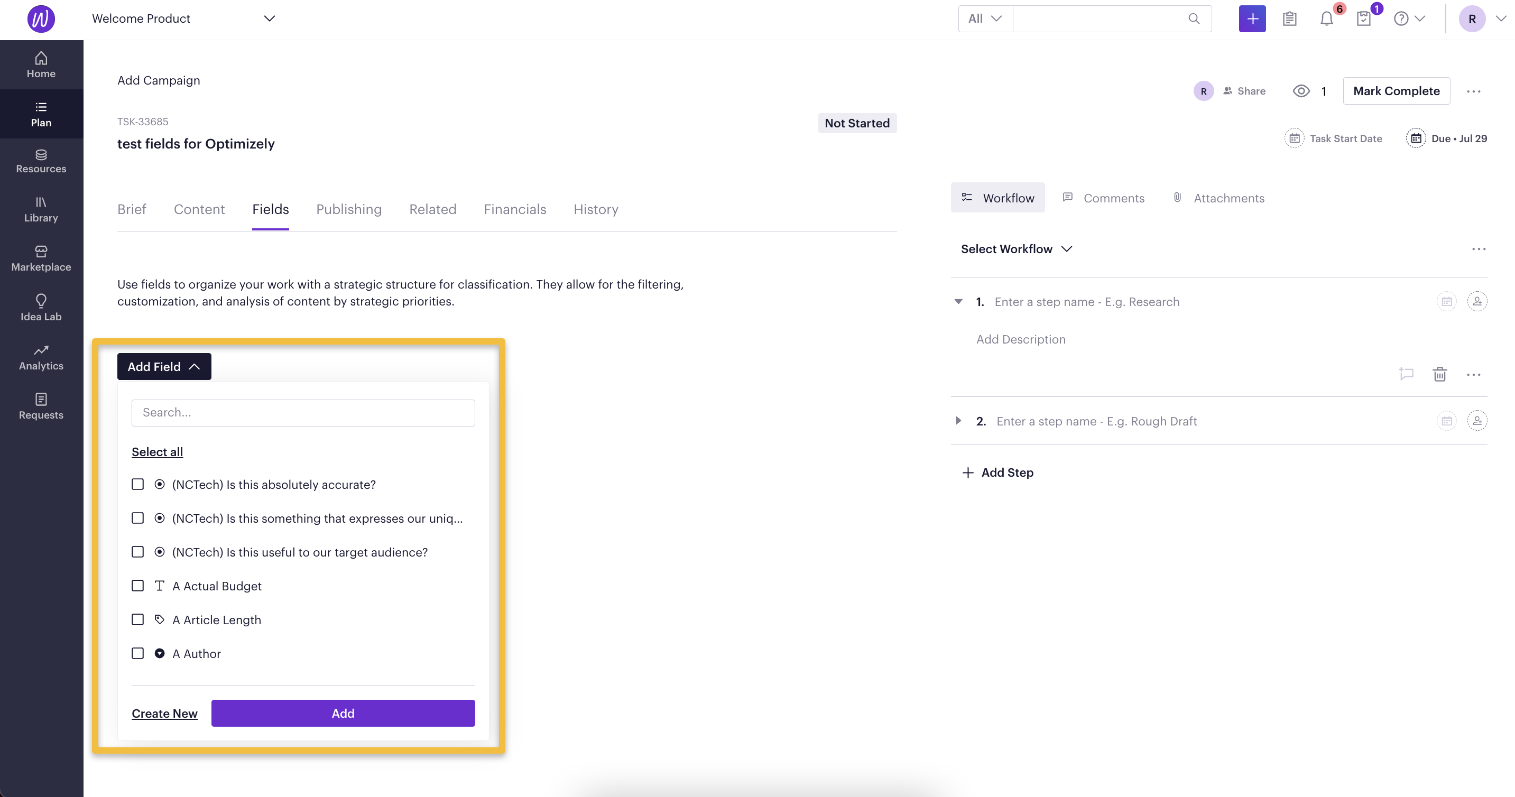
Task: Click the Welcome logo icon
Action: tap(41, 19)
